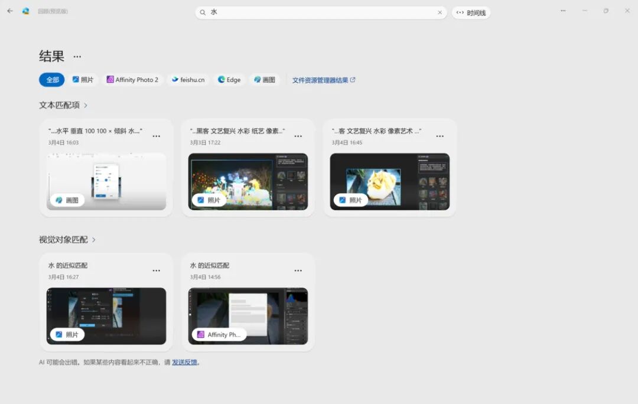
Task: Click the 3月3日 17:22 timestamp
Action: pyautogui.click(x=205, y=142)
